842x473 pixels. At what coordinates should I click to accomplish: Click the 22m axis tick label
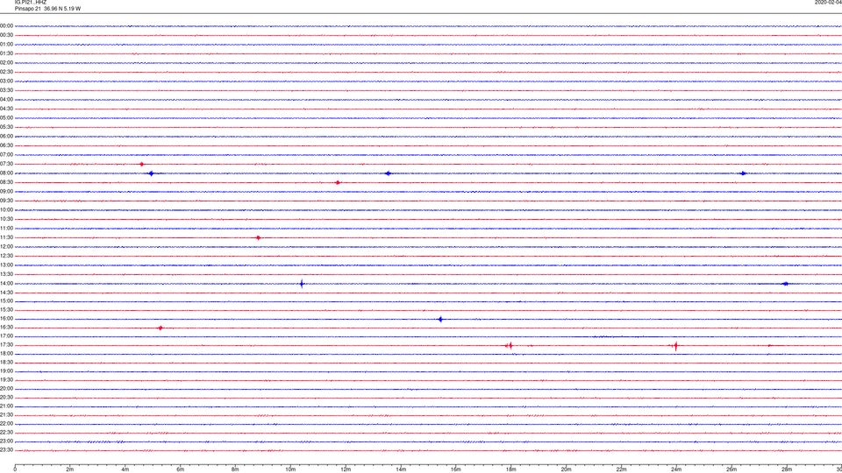click(x=621, y=469)
